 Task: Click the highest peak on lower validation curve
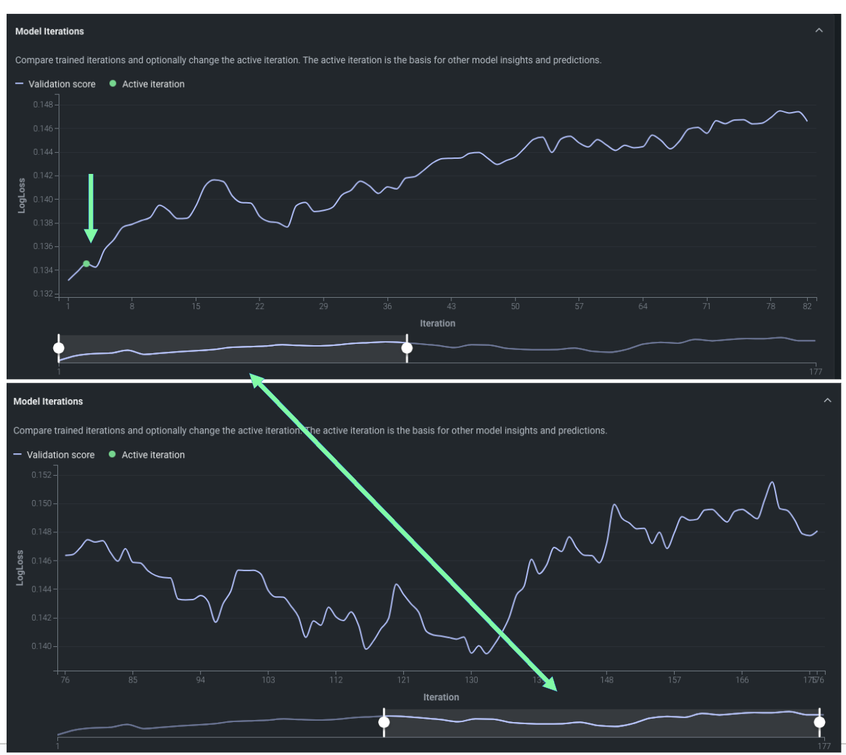click(x=772, y=482)
